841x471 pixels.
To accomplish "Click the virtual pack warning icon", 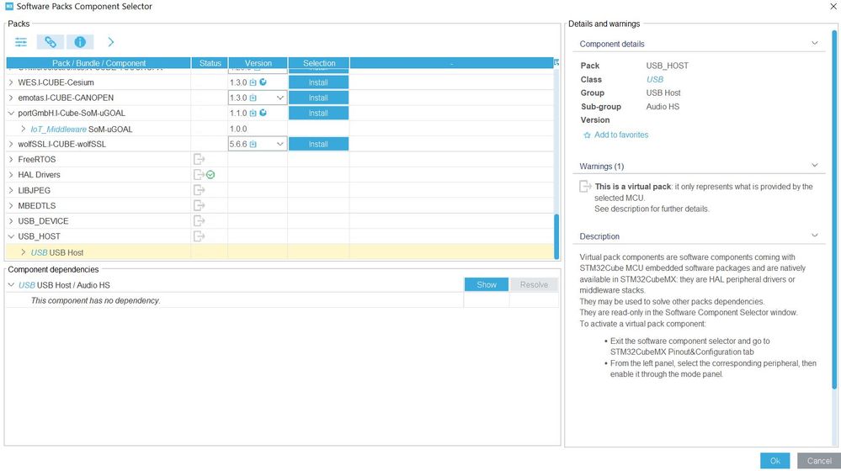I will (585, 187).
